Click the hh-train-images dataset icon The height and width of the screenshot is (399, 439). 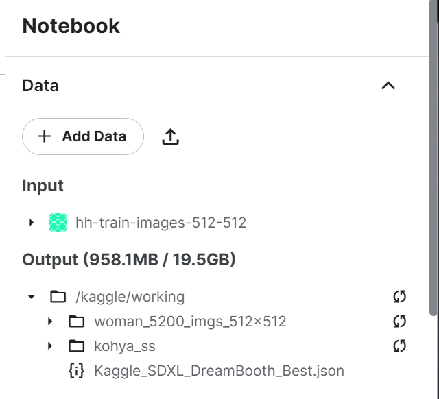[58, 222]
